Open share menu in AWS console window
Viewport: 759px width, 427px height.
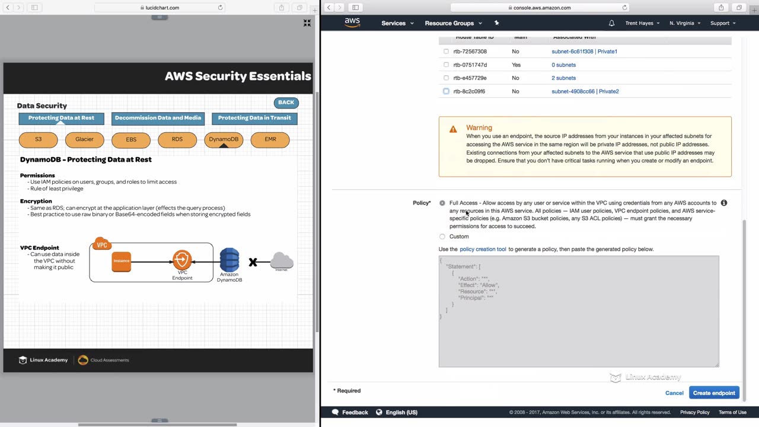tap(721, 8)
